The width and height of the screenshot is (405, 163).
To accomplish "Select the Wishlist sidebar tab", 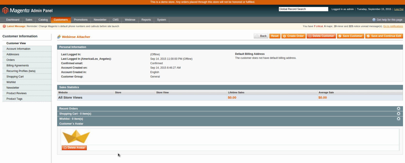I will (27, 82).
